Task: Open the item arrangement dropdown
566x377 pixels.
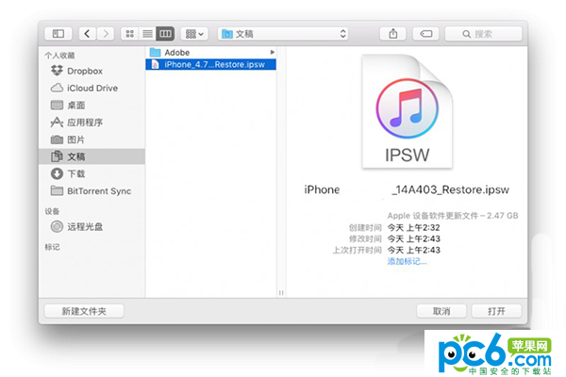Action: [194, 34]
